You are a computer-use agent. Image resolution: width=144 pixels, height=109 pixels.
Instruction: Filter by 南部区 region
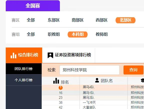click(x=78, y=20)
